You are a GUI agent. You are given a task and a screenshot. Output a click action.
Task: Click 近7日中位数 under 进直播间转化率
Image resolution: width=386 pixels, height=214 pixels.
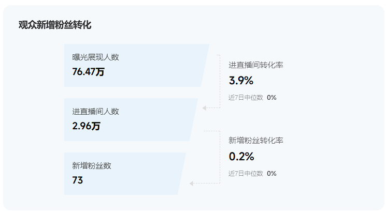246,98
